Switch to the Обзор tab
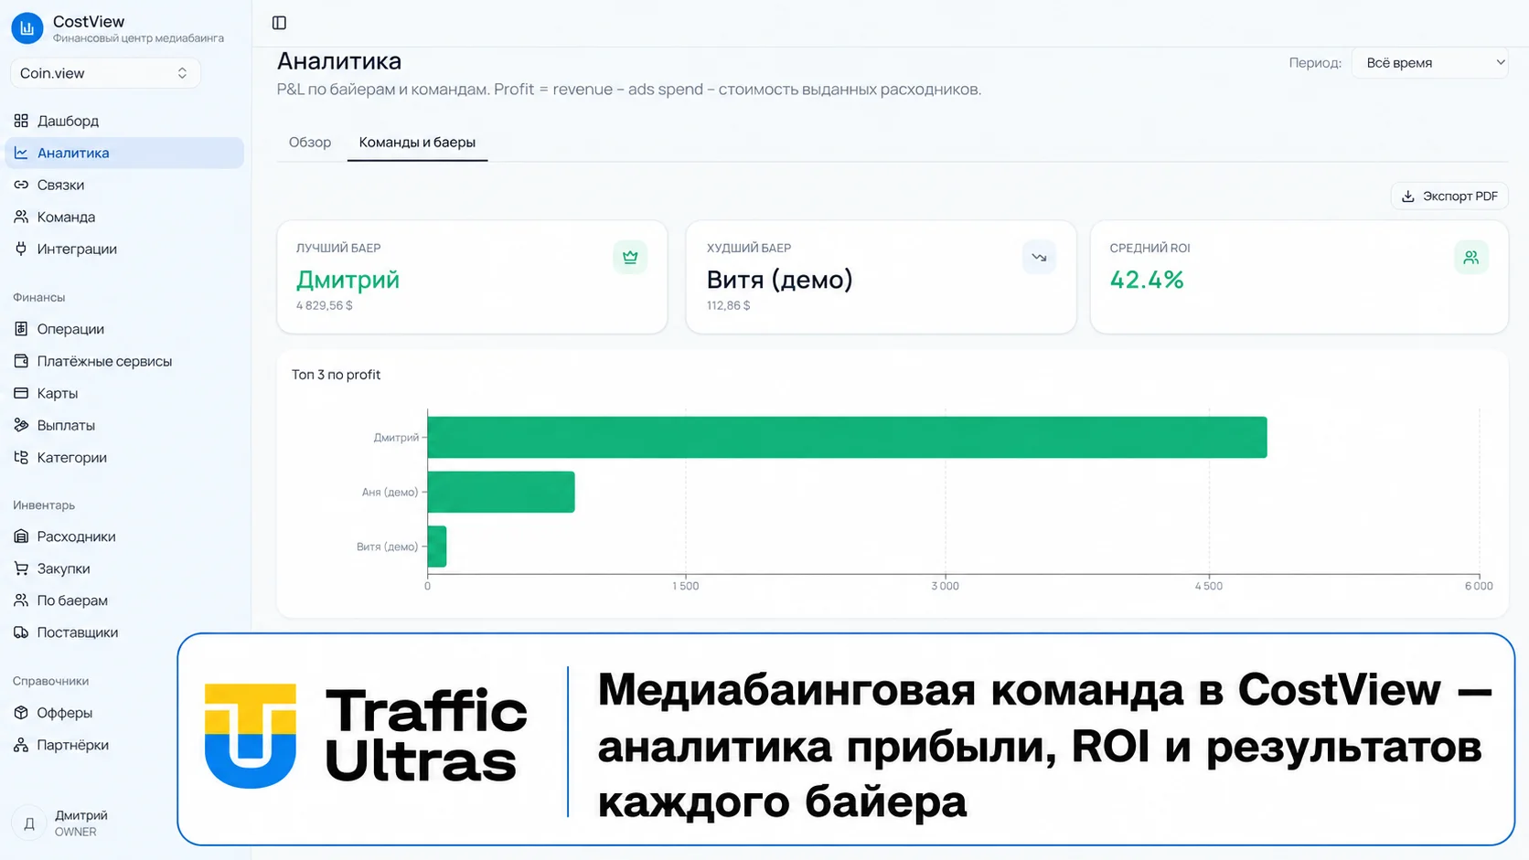1529x860 pixels. 310,143
